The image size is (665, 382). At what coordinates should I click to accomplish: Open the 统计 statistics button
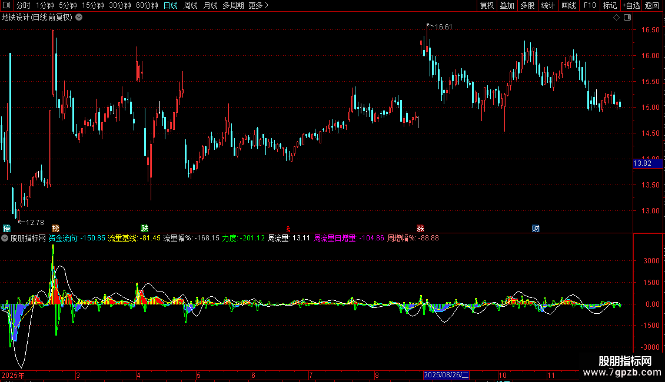(x=548, y=5)
